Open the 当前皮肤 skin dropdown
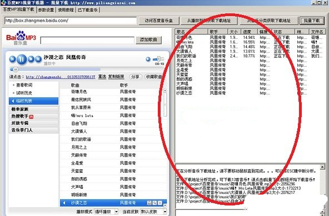The height and width of the screenshot is (216, 329). (x=153, y=212)
